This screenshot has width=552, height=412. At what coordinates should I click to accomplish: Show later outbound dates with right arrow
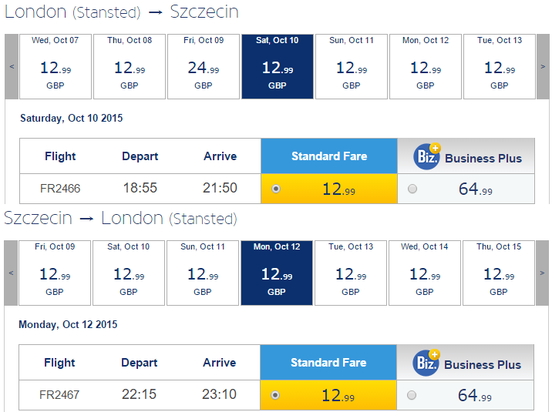click(543, 66)
